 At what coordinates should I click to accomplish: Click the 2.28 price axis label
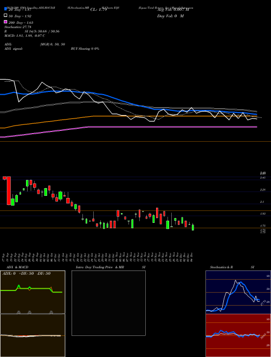coord(262,190)
